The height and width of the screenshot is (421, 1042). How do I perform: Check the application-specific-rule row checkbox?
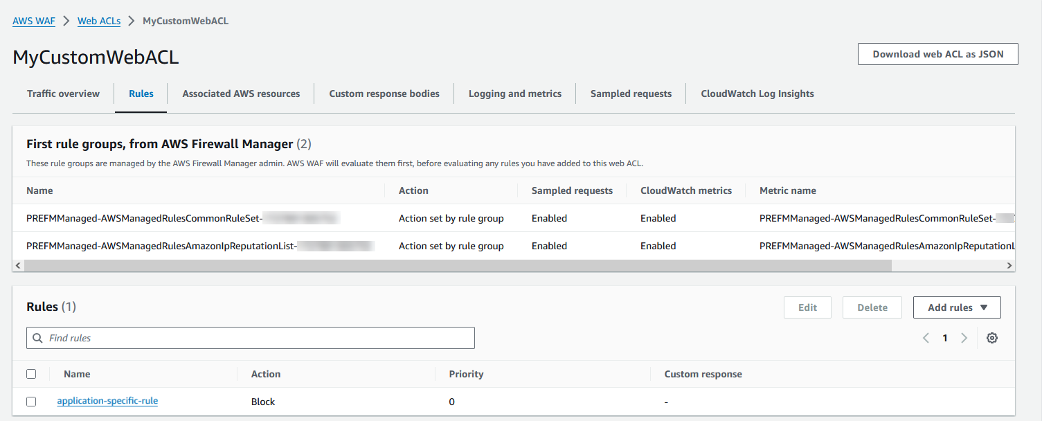(31, 401)
